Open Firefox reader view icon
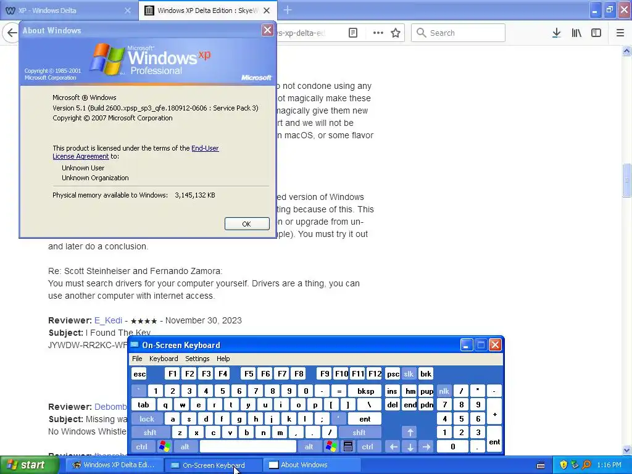This screenshot has height=474, width=632. [x=352, y=33]
